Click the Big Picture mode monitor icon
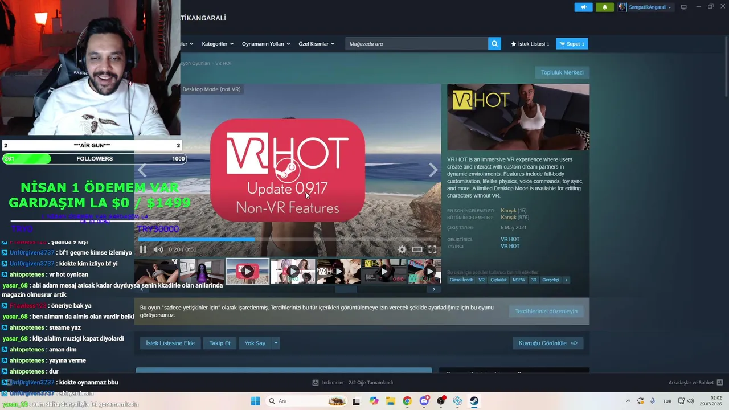The height and width of the screenshot is (410, 729). [683, 7]
